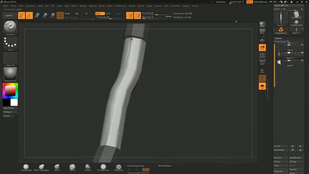This screenshot has width=309, height=174.
Task: Select the white main color swatch
Action: (14, 102)
